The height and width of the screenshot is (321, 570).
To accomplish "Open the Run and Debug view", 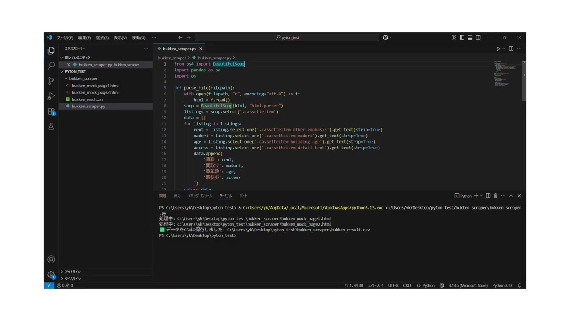I will pos(51,96).
